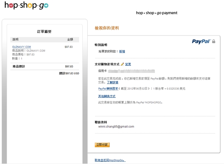224x164 pixels.
Task: Click the hop shop go logo
Action: [27, 5]
